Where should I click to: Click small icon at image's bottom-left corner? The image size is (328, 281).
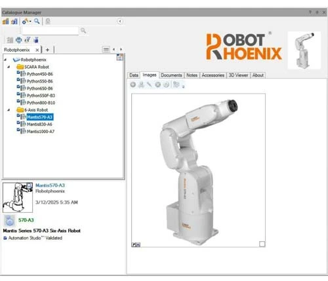click(136, 245)
